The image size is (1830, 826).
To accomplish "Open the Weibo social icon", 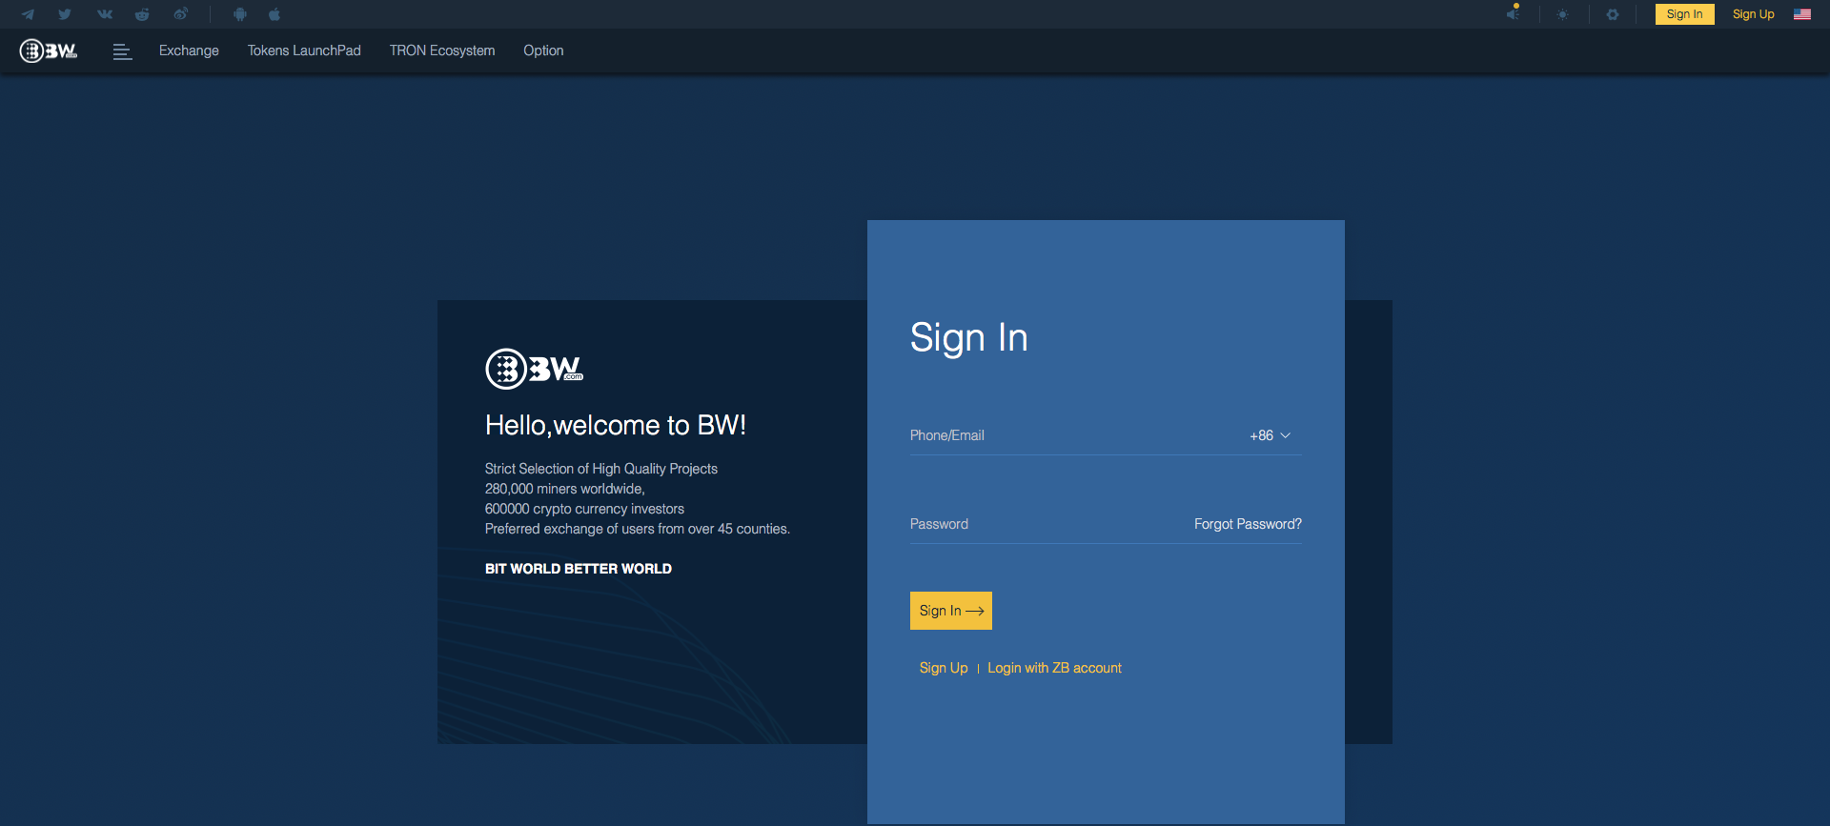I will click(180, 14).
